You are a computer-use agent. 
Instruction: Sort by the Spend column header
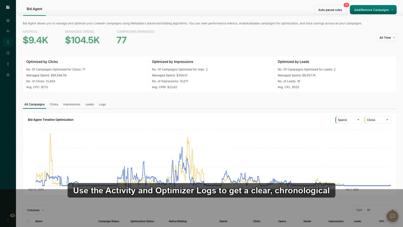pos(223,222)
